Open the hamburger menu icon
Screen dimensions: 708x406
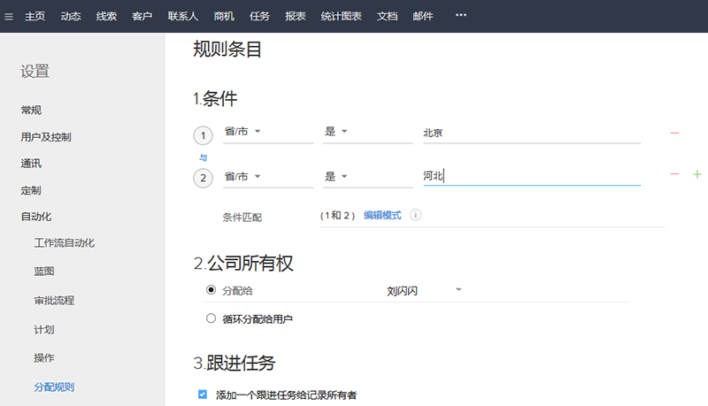(9, 16)
